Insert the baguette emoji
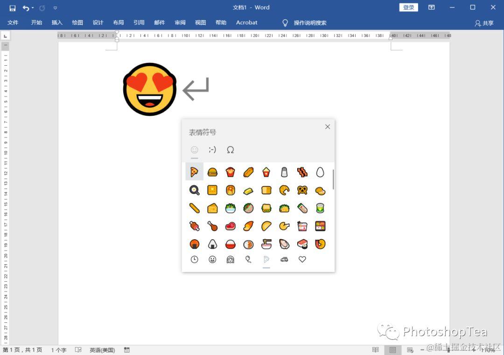 coord(194,208)
